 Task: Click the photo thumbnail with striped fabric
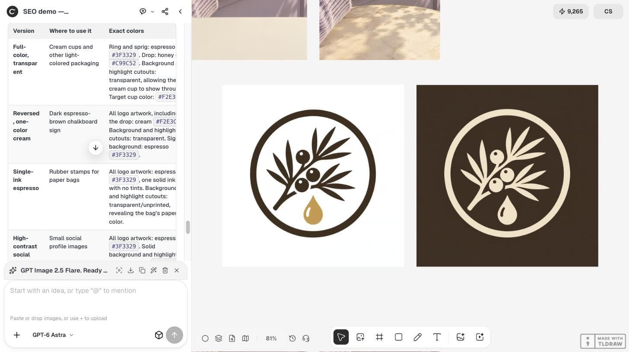(x=249, y=30)
